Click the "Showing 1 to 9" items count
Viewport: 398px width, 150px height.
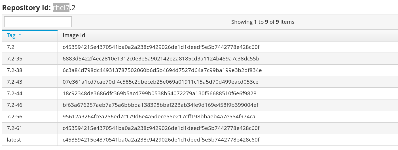pyautogui.click(x=263, y=22)
